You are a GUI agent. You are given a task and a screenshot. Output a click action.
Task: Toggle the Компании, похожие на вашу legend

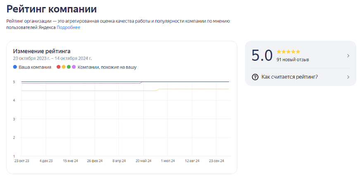107,67
